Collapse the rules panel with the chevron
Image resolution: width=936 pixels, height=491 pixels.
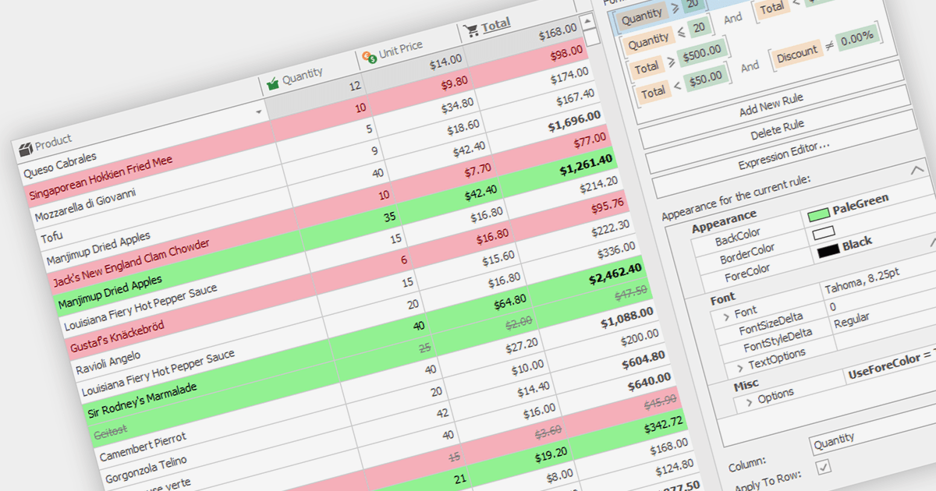917,170
